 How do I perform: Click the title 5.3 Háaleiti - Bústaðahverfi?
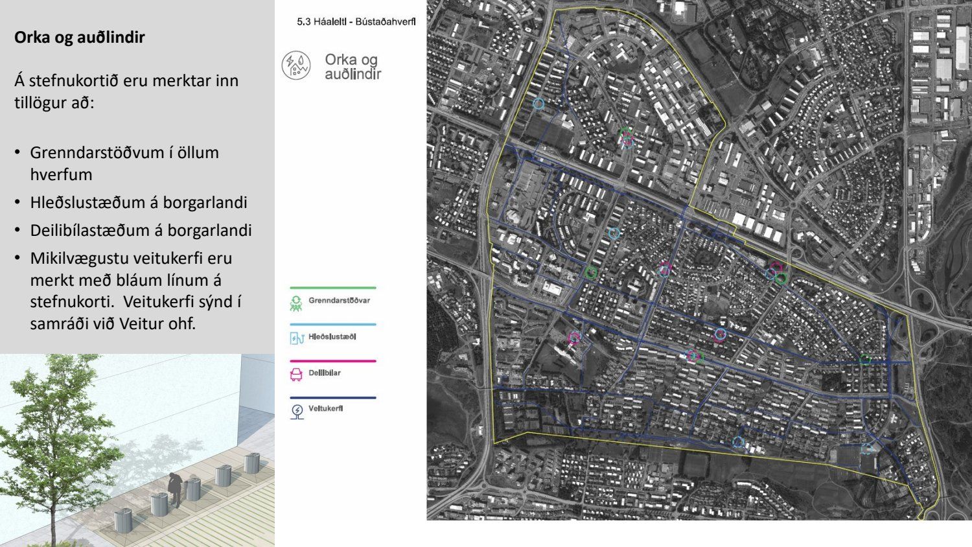(356, 22)
